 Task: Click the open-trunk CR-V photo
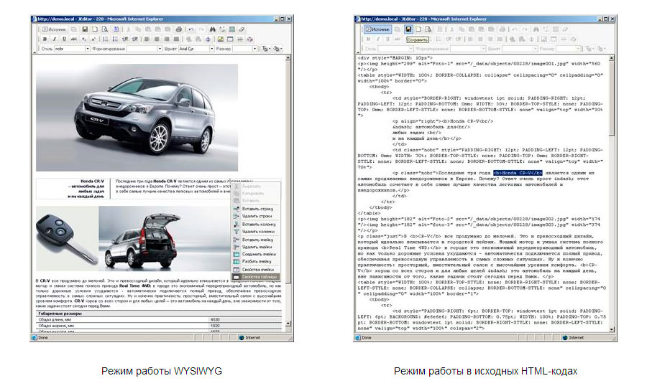pyautogui.click(x=165, y=239)
